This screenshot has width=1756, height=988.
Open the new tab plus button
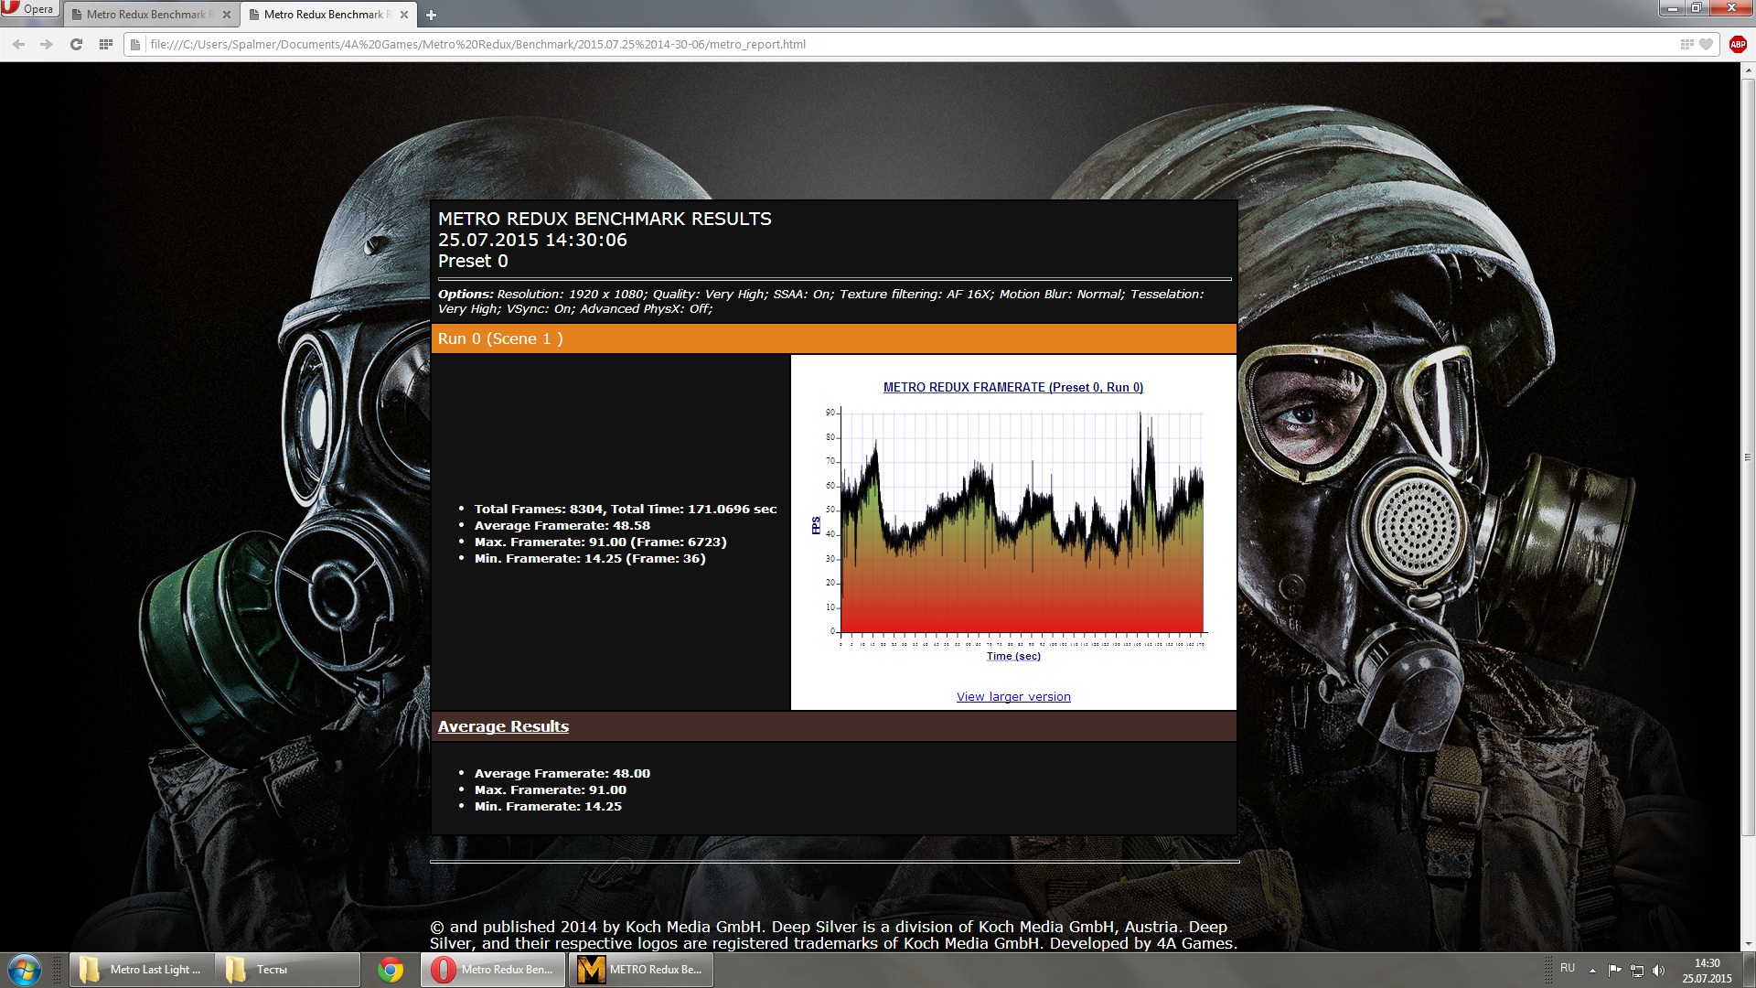coord(431,15)
